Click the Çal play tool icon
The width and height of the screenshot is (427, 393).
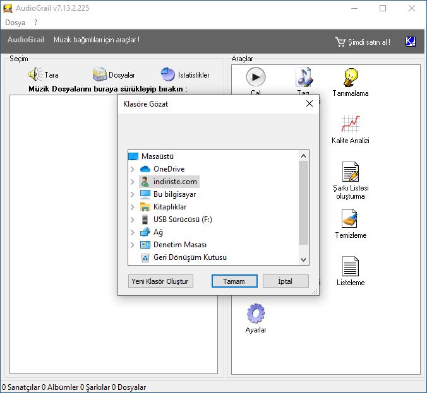(255, 77)
